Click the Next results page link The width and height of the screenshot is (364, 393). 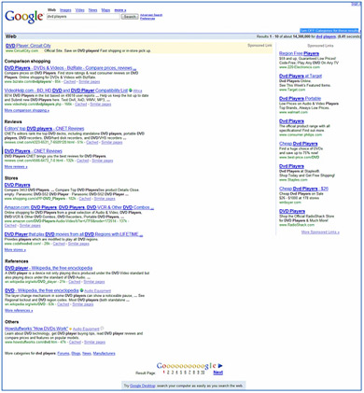click(x=218, y=372)
